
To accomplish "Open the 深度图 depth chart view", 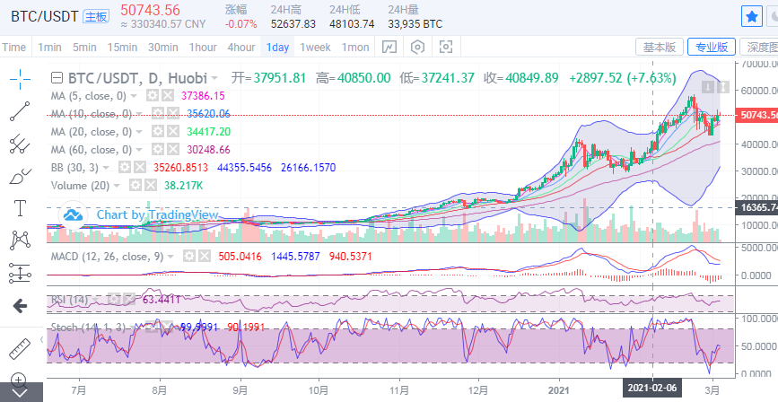I will tap(759, 48).
